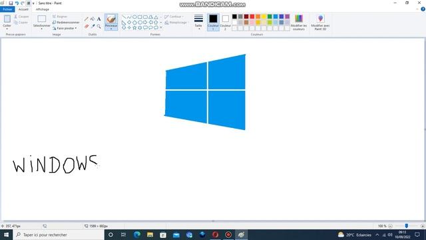Open the Mail app from taskbar

point(176,235)
